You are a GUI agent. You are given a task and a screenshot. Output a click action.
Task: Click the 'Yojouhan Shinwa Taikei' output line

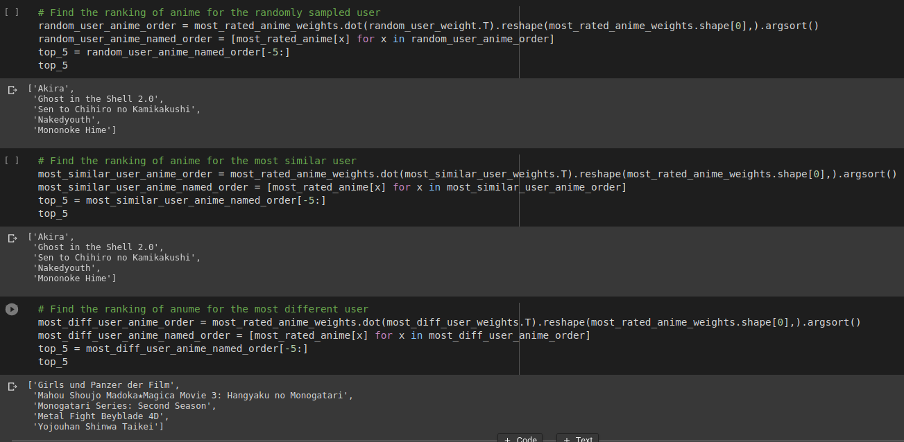click(x=98, y=427)
